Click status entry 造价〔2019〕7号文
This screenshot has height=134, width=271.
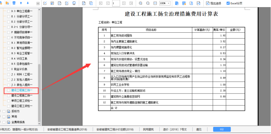(x=175, y=129)
